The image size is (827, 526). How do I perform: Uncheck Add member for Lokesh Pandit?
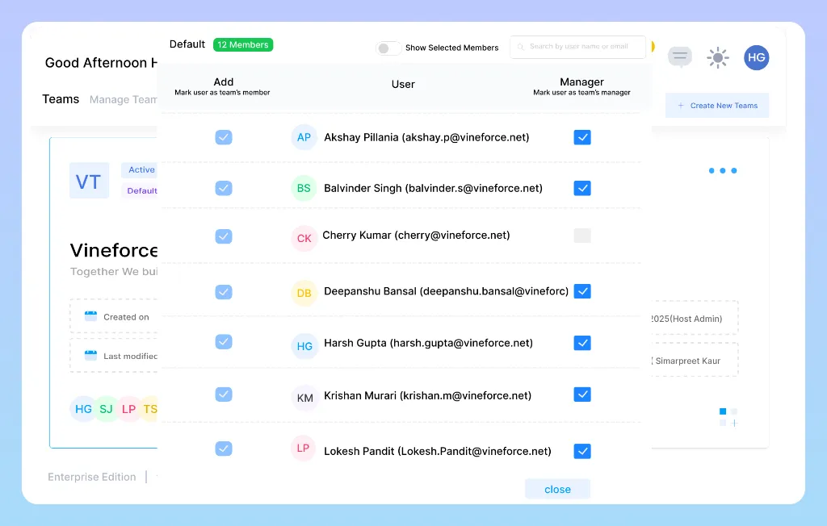(224, 449)
